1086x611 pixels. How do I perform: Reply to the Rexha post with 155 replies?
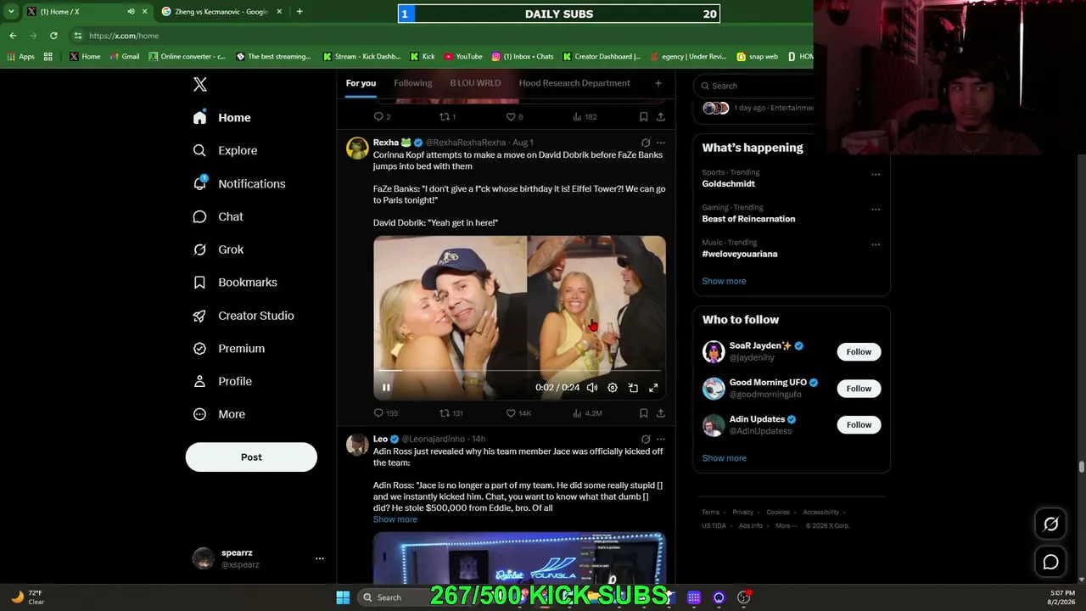[385, 413]
